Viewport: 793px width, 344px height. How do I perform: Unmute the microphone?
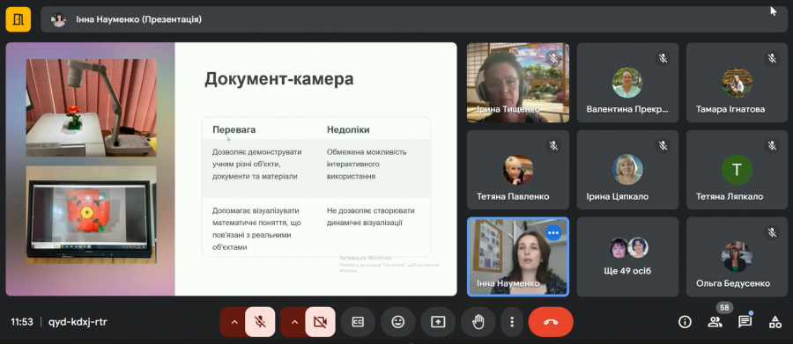pyautogui.click(x=261, y=322)
